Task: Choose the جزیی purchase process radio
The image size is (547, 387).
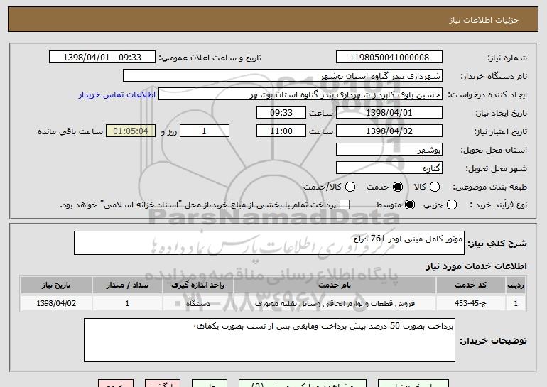Action: (452, 205)
